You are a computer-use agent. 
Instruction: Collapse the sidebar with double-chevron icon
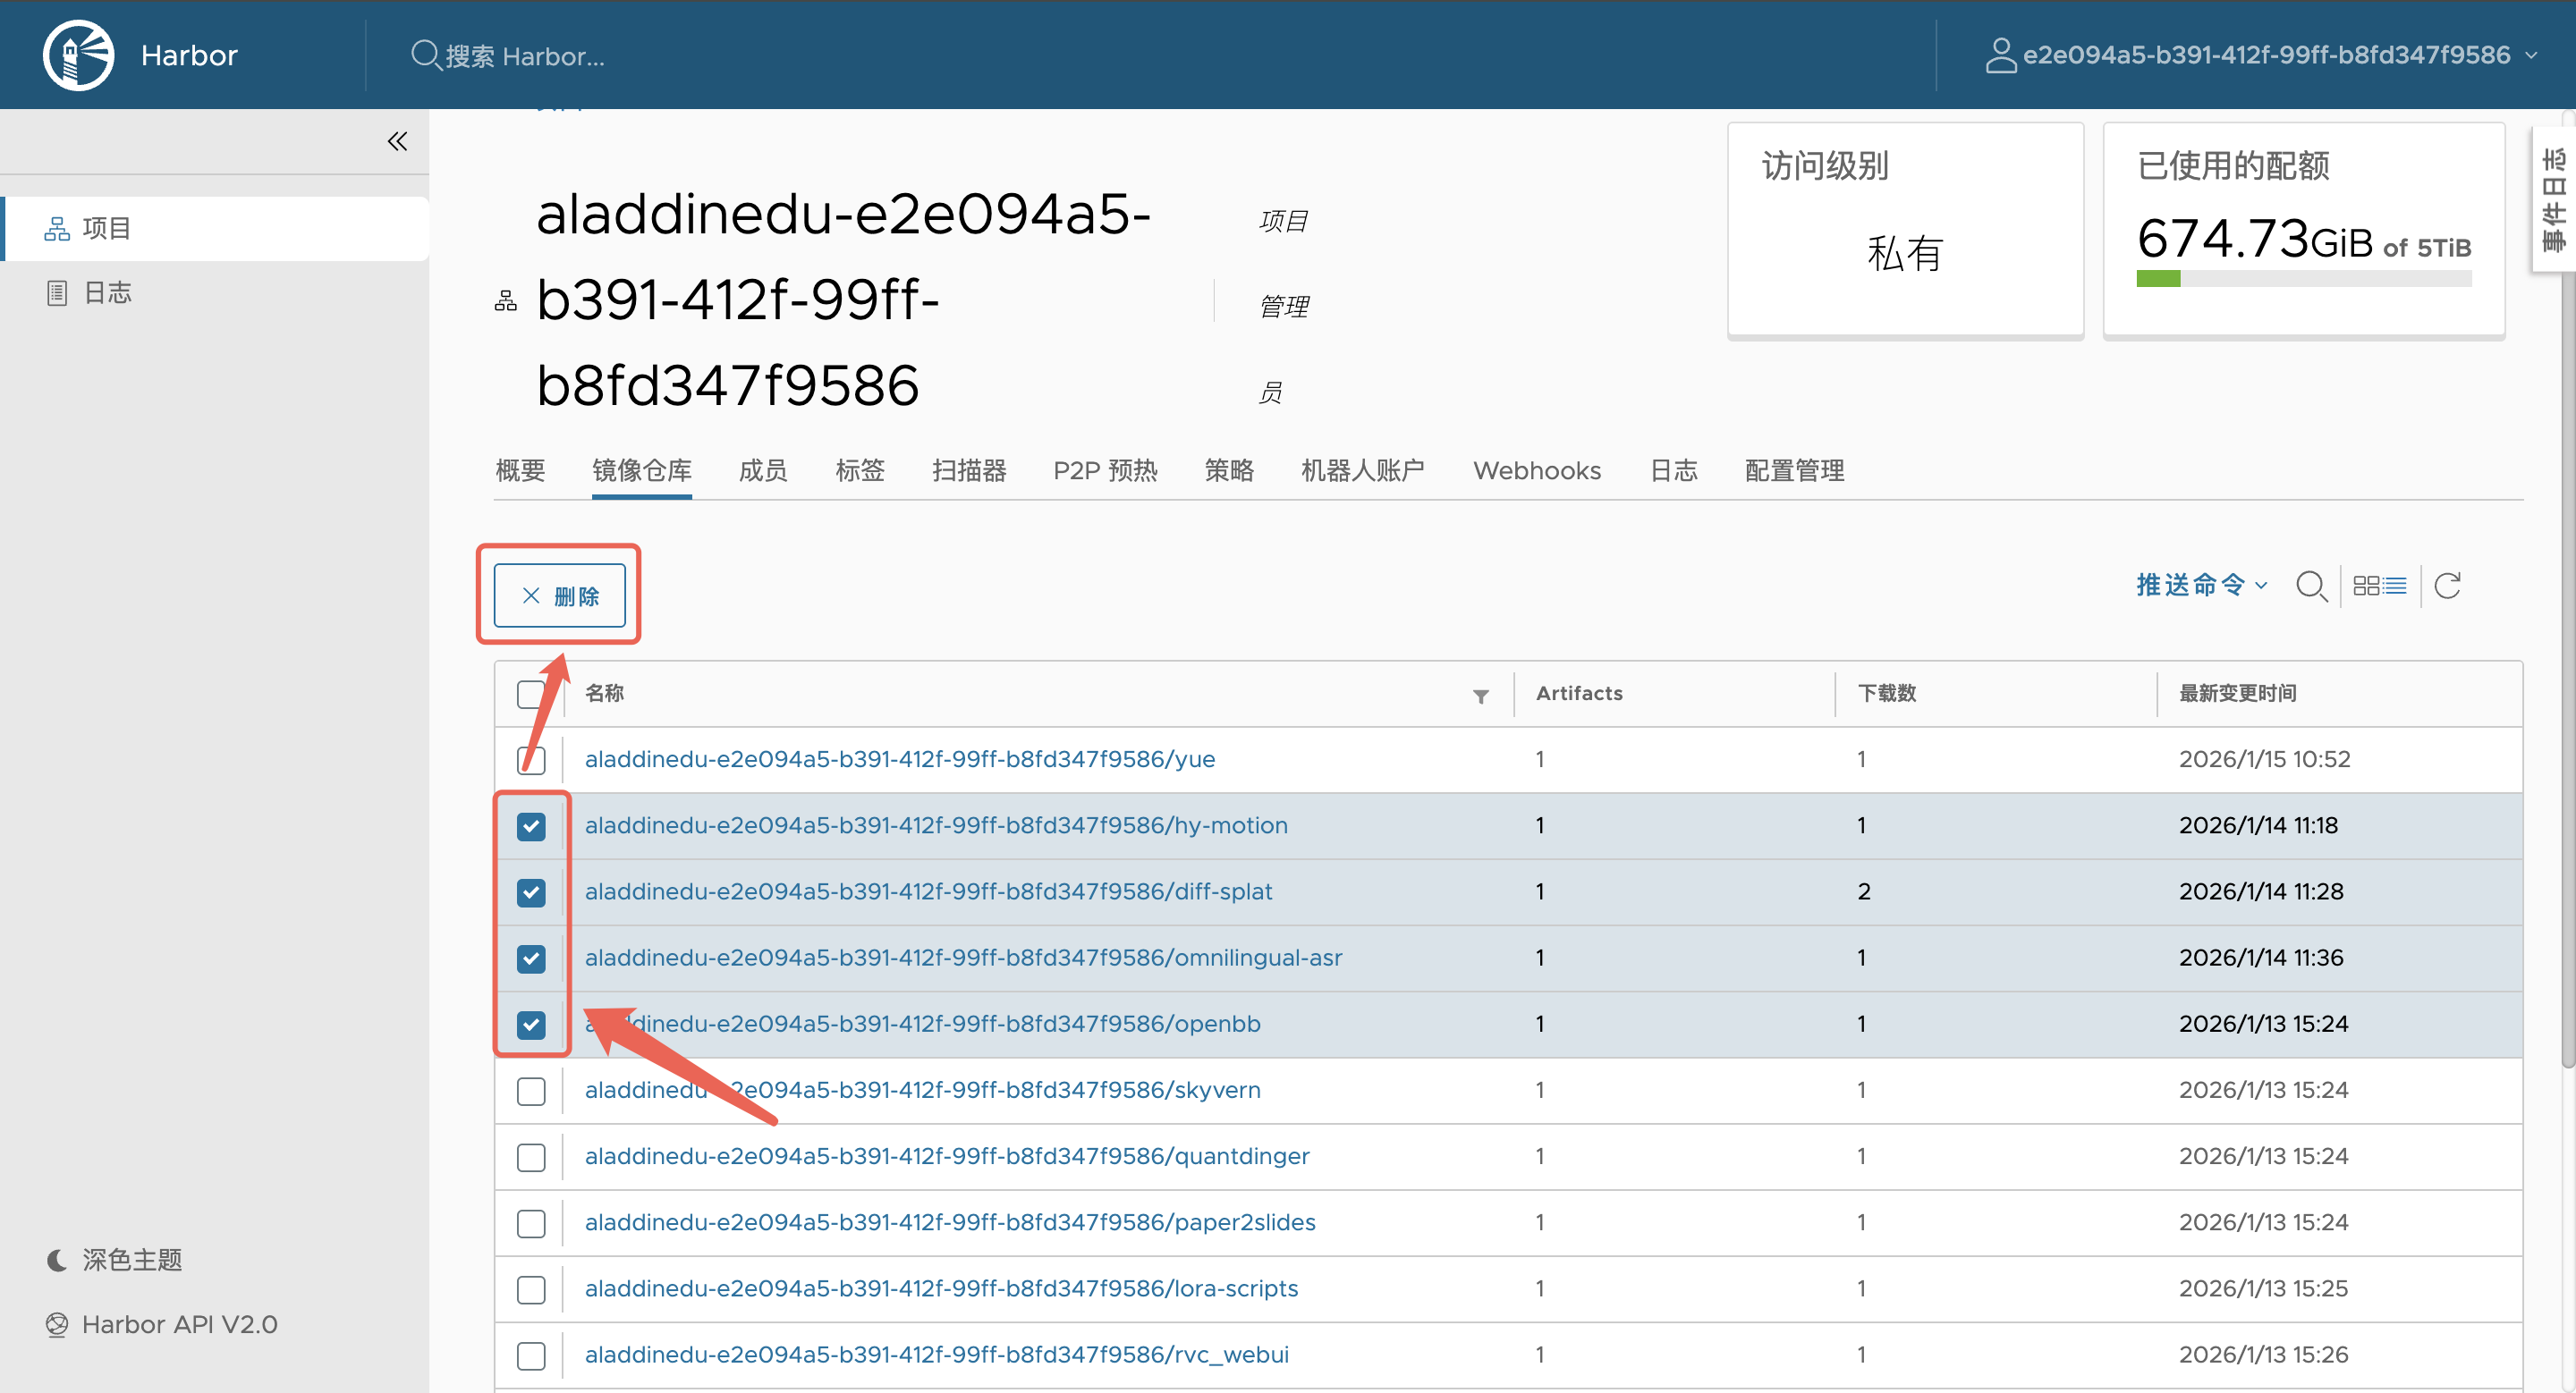[x=397, y=141]
